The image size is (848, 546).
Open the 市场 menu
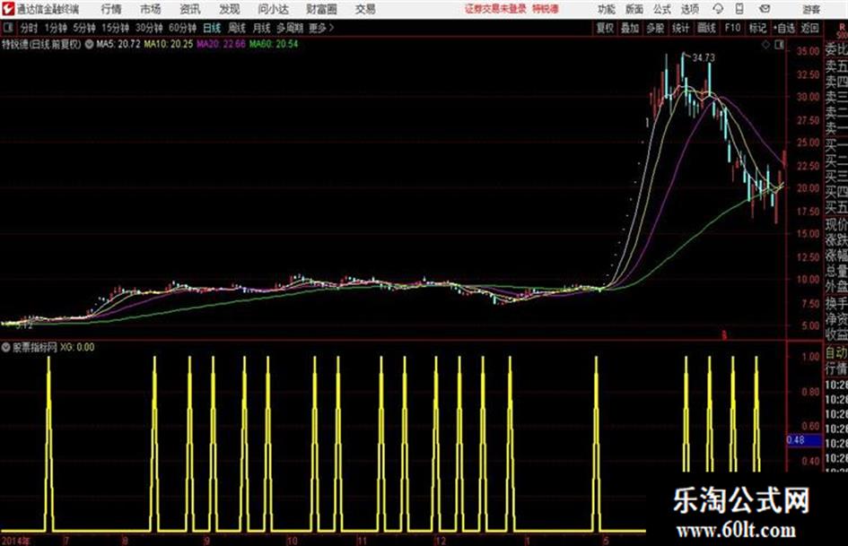pyautogui.click(x=151, y=9)
